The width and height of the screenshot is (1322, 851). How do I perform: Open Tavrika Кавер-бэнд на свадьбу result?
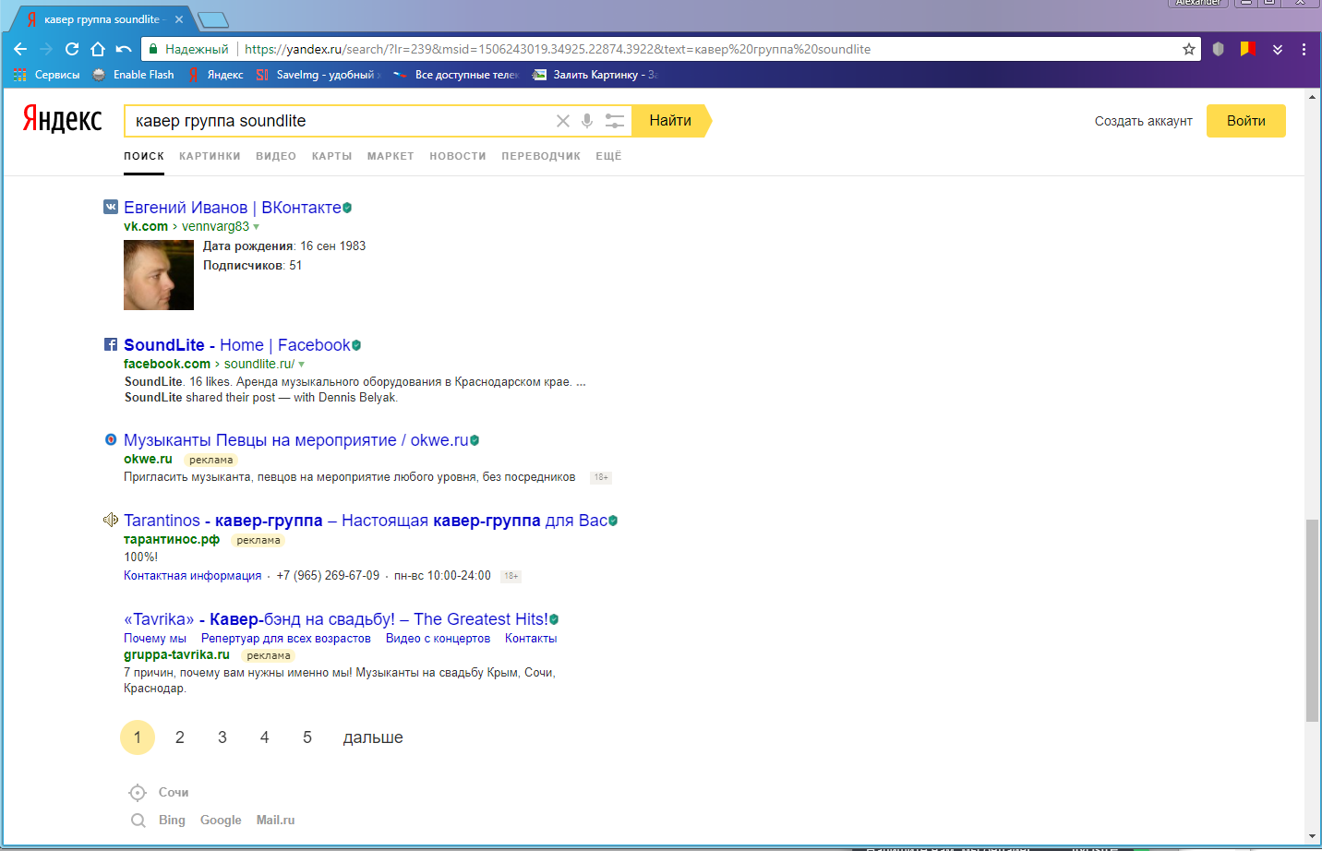coord(336,619)
